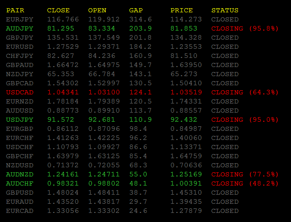Click CLOSING (64.3%) status for USDCAD
The height and width of the screenshot is (222, 291).
click(x=245, y=92)
